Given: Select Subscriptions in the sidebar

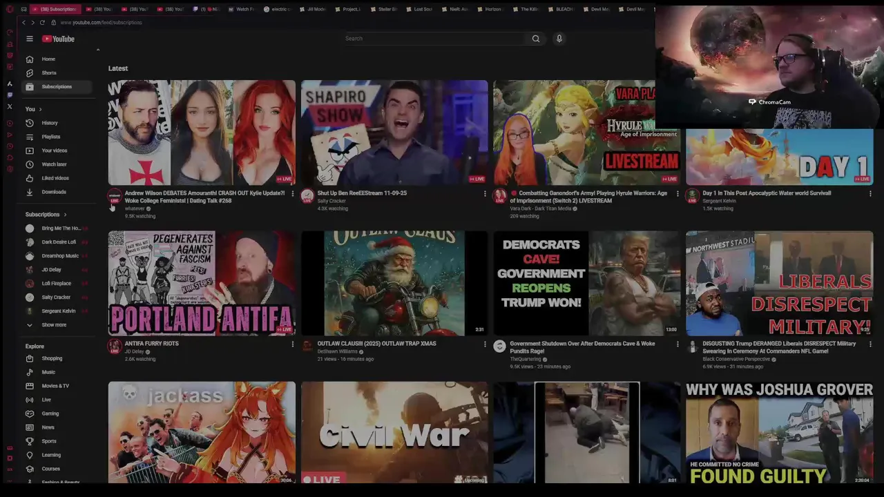Looking at the screenshot, I should [x=58, y=86].
